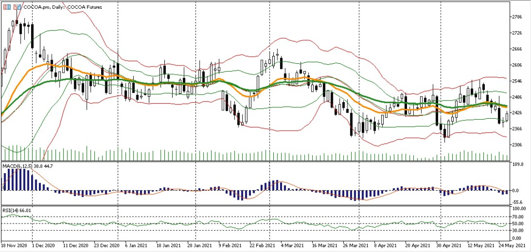
Task: Click the one-click trading chart icon
Action: [18, 7]
